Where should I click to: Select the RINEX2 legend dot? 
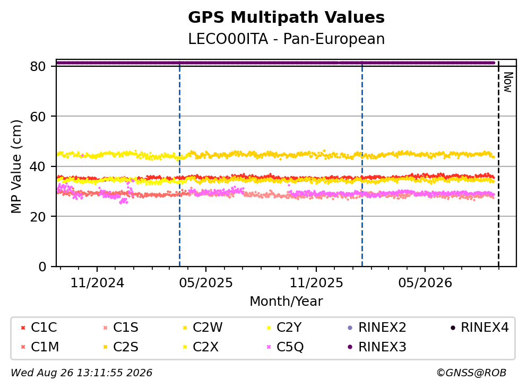pyautogui.click(x=350, y=328)
